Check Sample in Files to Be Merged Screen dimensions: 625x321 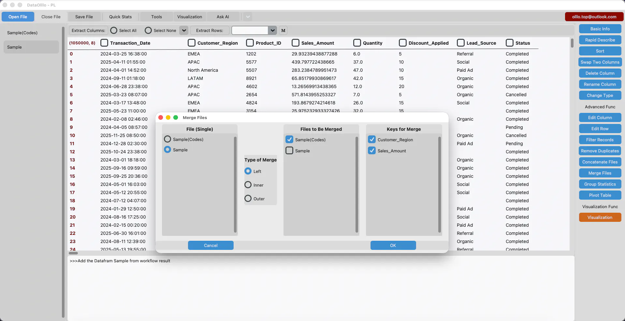pos(289,150)
